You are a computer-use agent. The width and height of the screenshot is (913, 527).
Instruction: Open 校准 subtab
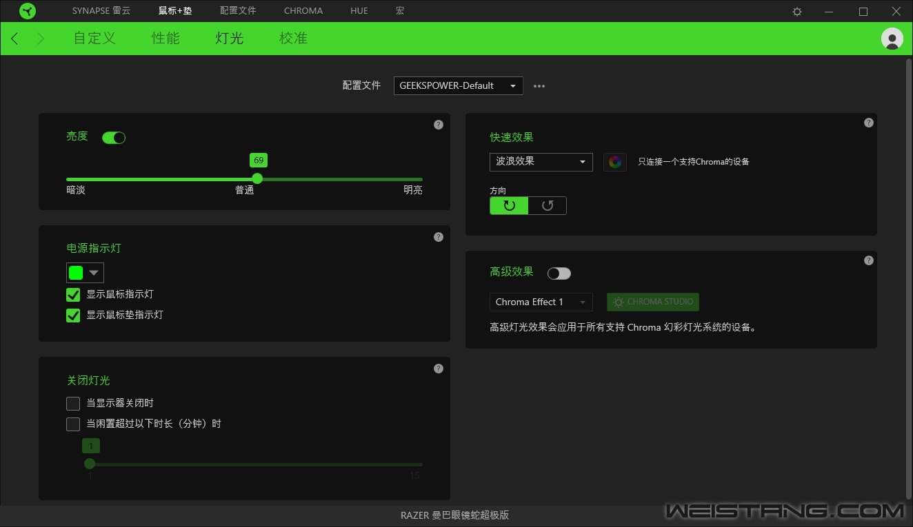(x=293, y=39)
